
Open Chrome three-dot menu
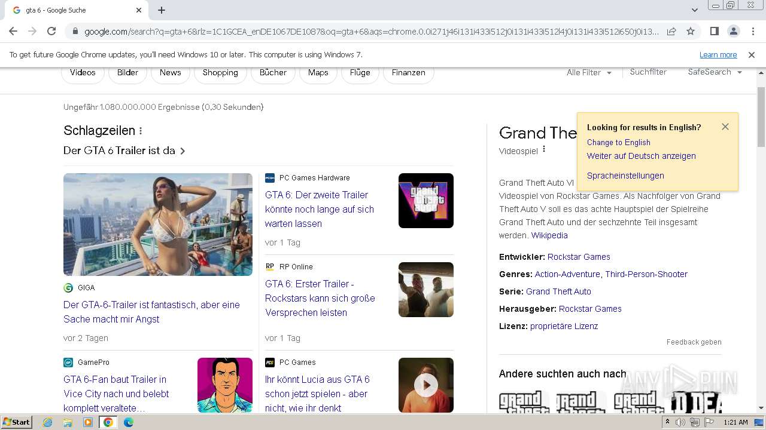[752, 31]
